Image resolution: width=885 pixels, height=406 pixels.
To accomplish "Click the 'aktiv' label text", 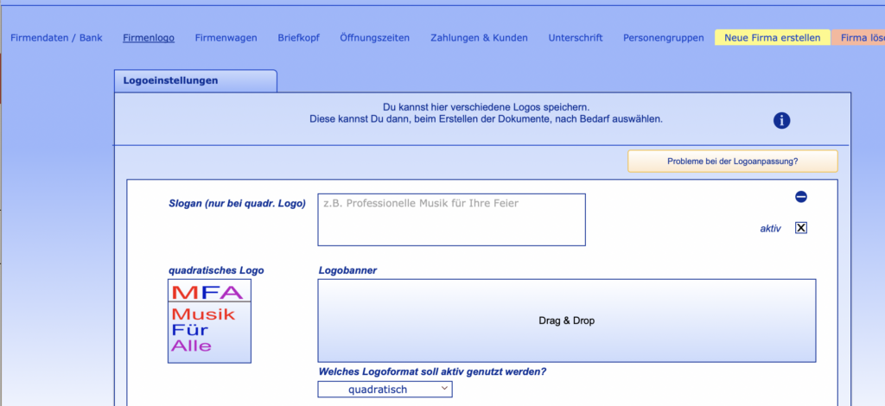I will tap(770, 229).
